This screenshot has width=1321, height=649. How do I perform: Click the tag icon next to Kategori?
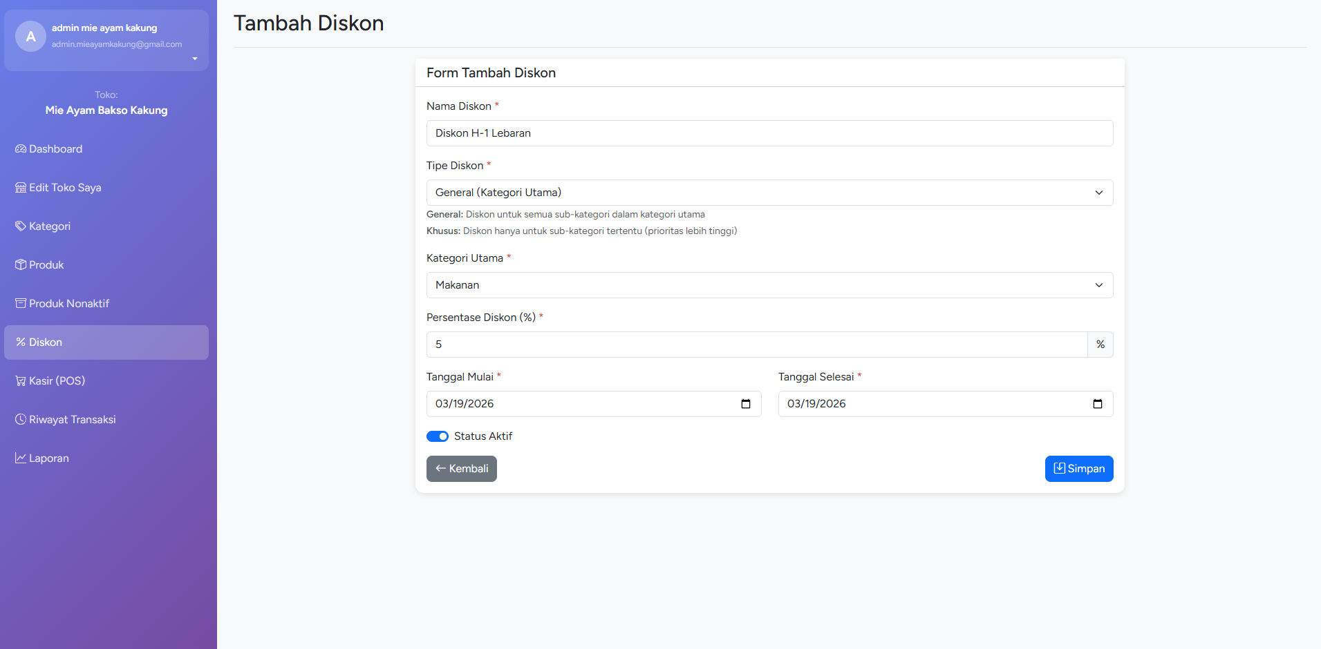[21, 226]
